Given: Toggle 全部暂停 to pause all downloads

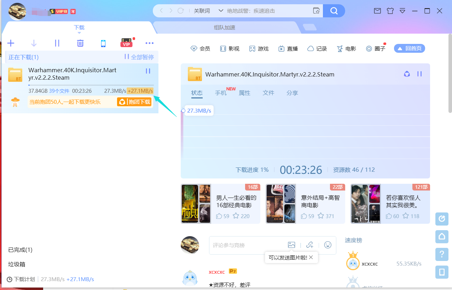Looking at the screenshot, I should pos(138,57).
